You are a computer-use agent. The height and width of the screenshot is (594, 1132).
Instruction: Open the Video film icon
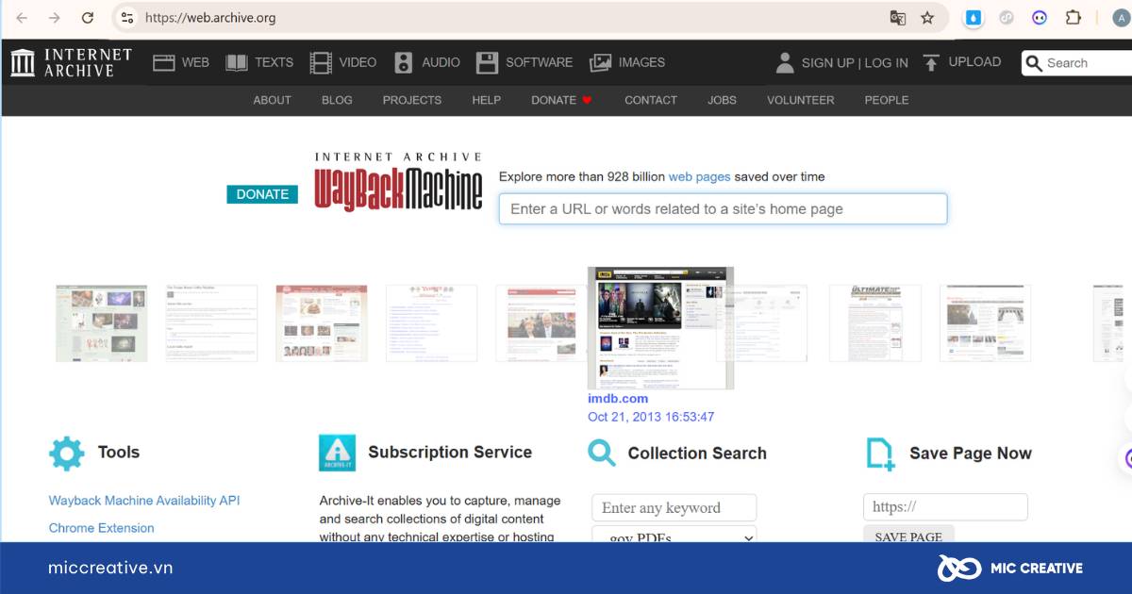tap(321, 62)
